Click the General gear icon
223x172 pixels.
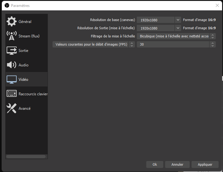pos(12,22)
